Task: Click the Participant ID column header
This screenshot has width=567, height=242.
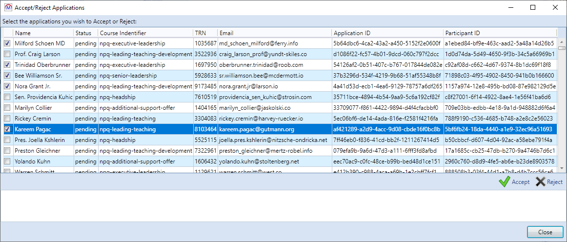Action: pyautogui.click(x=499, y=33)
